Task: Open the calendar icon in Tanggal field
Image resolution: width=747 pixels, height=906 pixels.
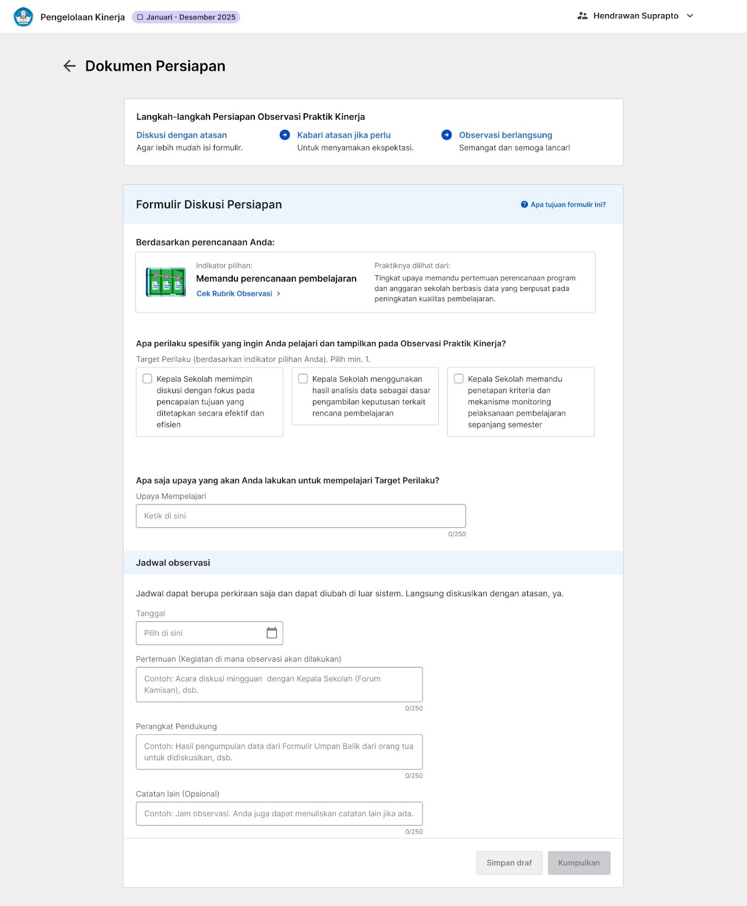Action: [x=272, y=633]
